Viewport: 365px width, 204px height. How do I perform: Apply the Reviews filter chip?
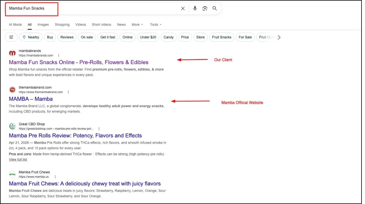(67, 37)
